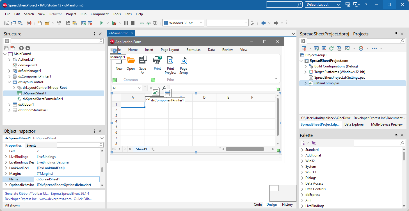Pin the Structure panel
The width and height of the screenshot is (409, 211).
point(95,34)
